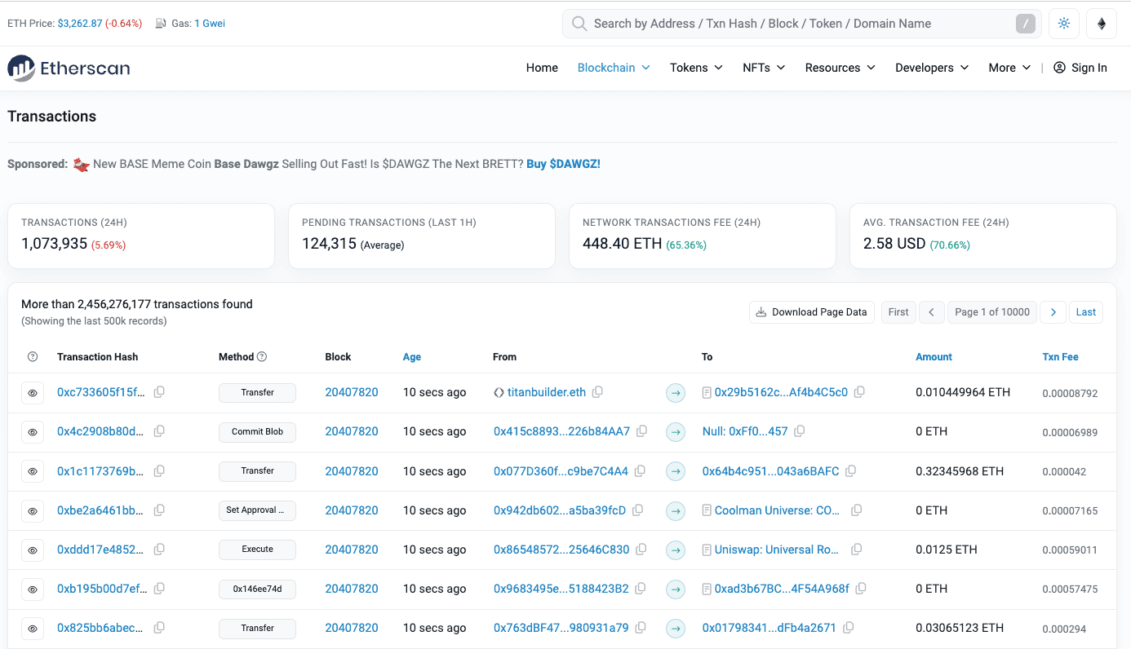
Task: Toggle the light/dark theme sun icon
Action: (1064, 24)
